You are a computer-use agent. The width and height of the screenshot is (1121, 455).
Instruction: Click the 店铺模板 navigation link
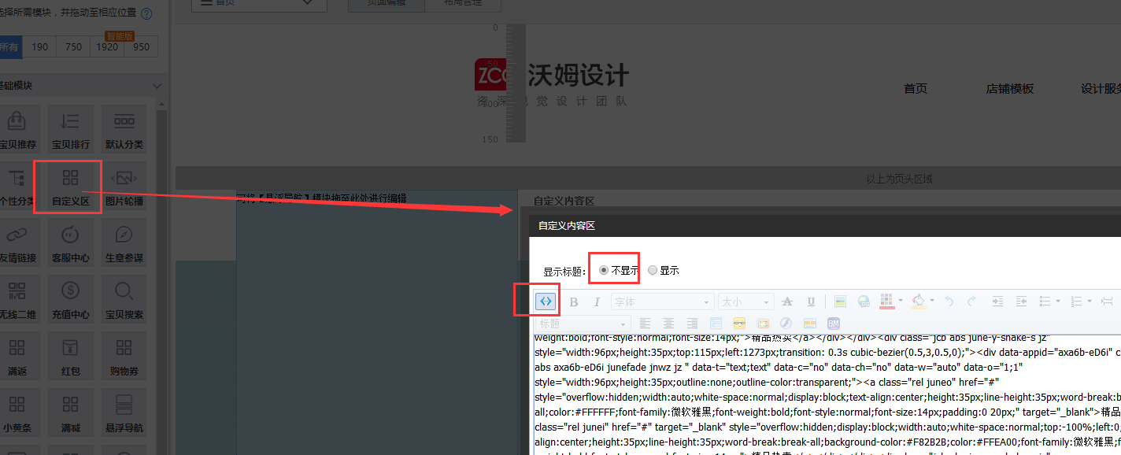(1009, 89)
